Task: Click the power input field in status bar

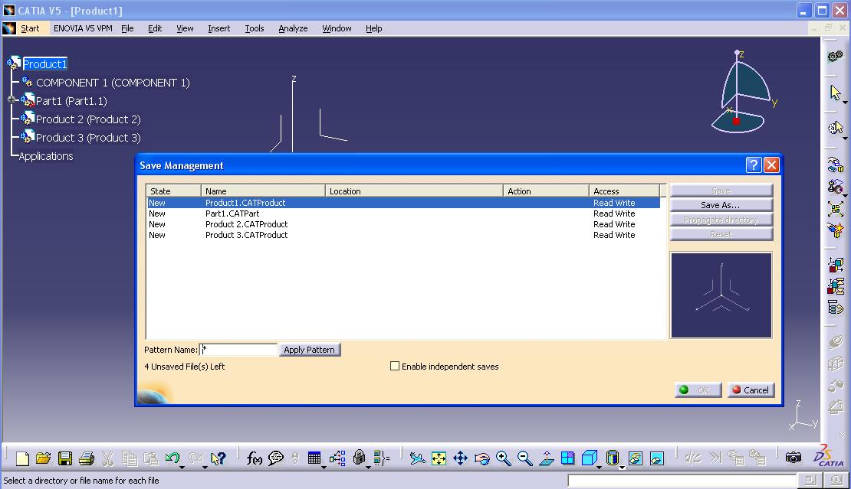Action: coord(682,481)
